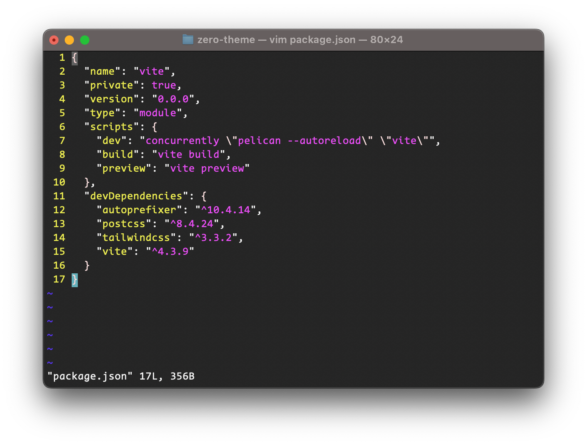Click the "vite build" script value

188,155
